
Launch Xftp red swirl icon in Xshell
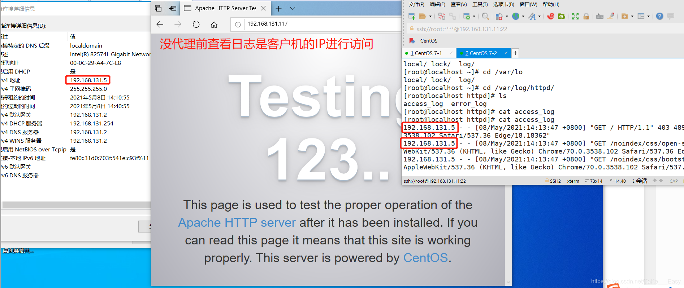pos(551,16)
